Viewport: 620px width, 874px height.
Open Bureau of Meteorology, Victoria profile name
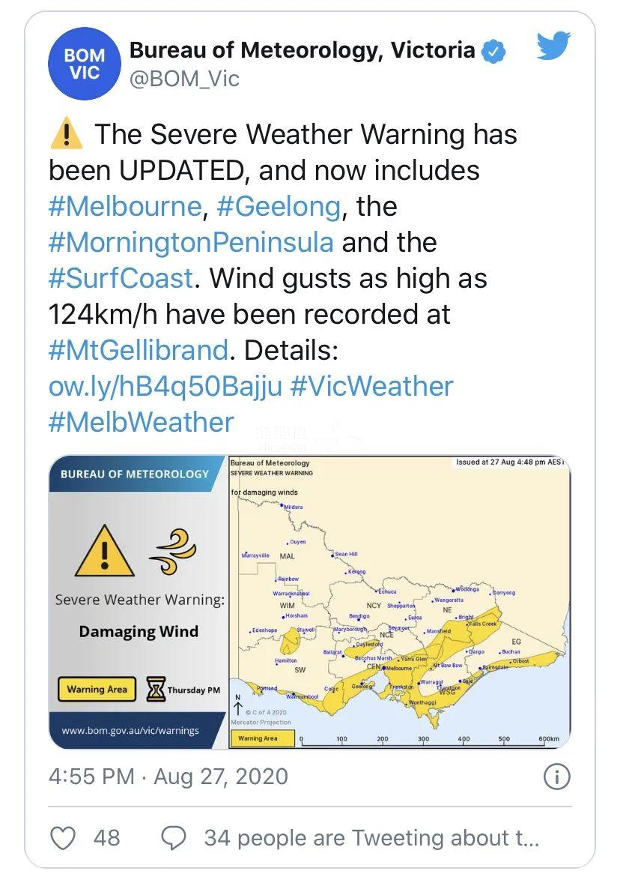click(302, 51)
